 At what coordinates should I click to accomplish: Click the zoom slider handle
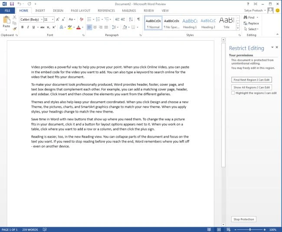tap(250, 229)
